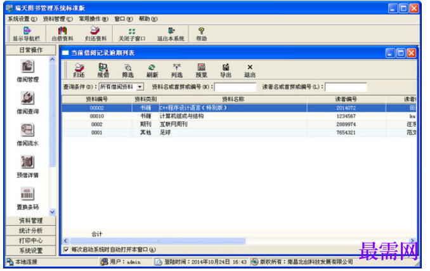This screenshot has width=430, height=271.
Task: Sort by 读者编号 column header
Action: [x=346, y=99]
